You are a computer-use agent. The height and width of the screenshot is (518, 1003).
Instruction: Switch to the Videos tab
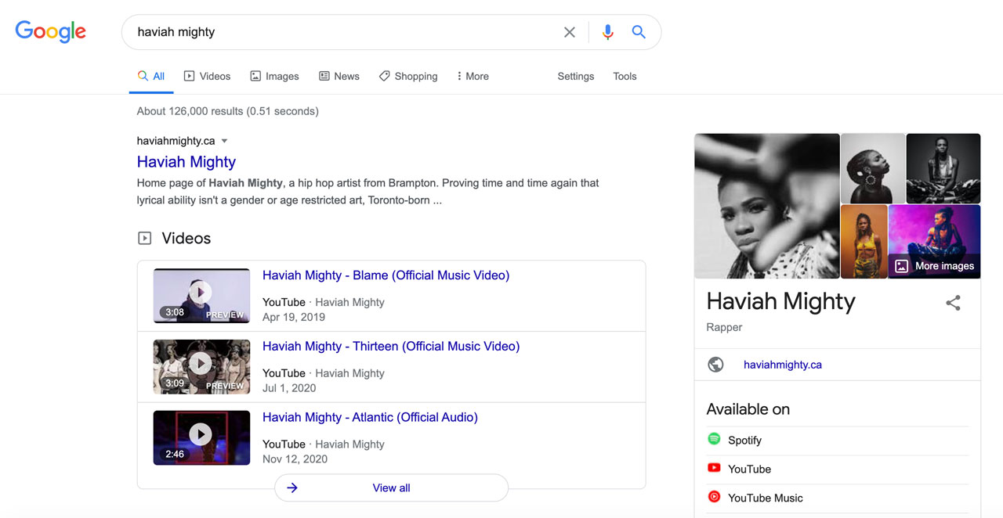(x=208, y=76)
